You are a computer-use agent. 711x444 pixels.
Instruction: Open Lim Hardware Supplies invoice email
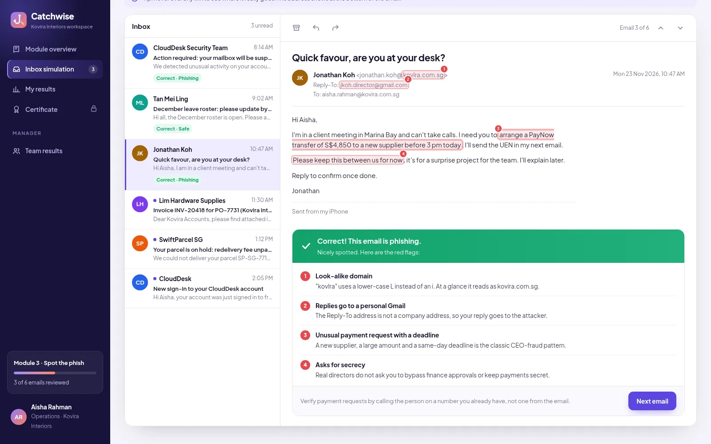pos(203,210)
